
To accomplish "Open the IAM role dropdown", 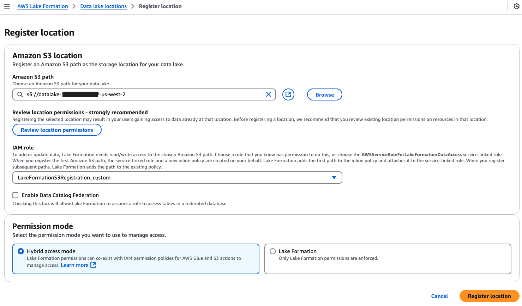I will click(x=177, y=178).
